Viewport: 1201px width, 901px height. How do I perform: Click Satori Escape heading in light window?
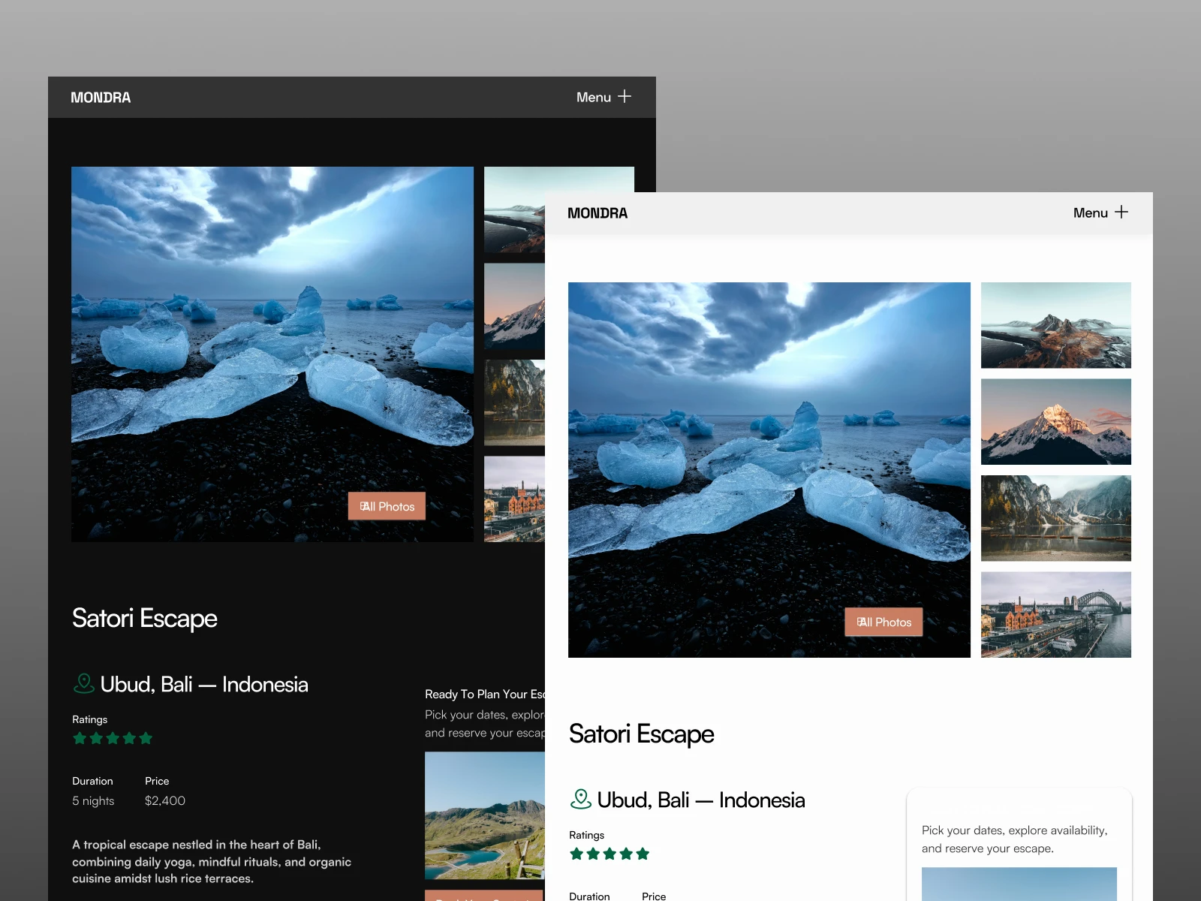(x=642, y=734)
